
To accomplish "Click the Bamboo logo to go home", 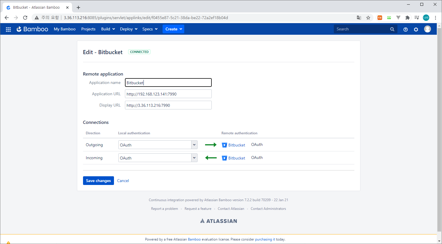I will (x=32, y=29).
